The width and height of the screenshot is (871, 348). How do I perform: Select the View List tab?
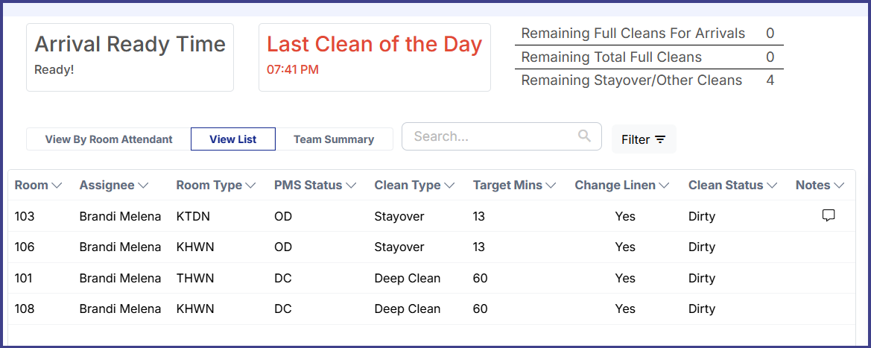click(x=233, y=139)
